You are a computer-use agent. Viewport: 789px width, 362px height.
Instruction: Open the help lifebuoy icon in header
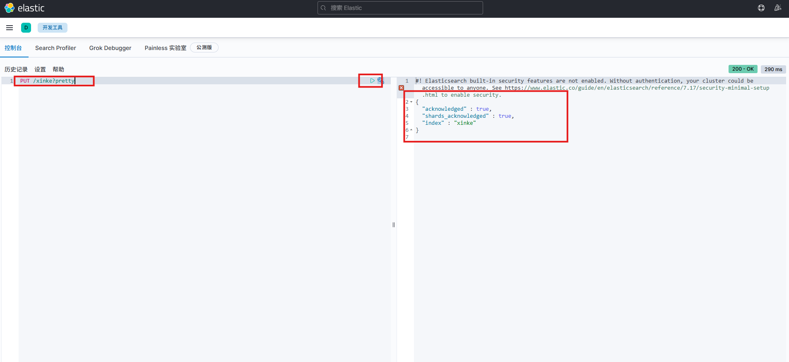click(x=761, y=8)
